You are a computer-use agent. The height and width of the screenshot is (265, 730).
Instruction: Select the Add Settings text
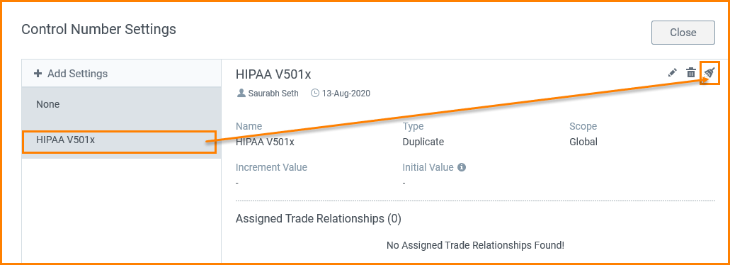click(x=77, y=74)
